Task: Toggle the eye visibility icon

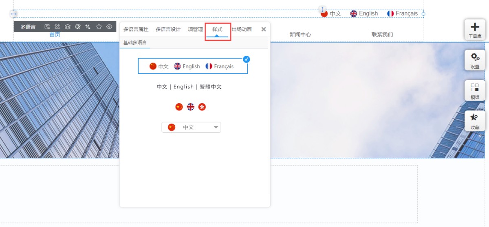Action: point(109,27)
